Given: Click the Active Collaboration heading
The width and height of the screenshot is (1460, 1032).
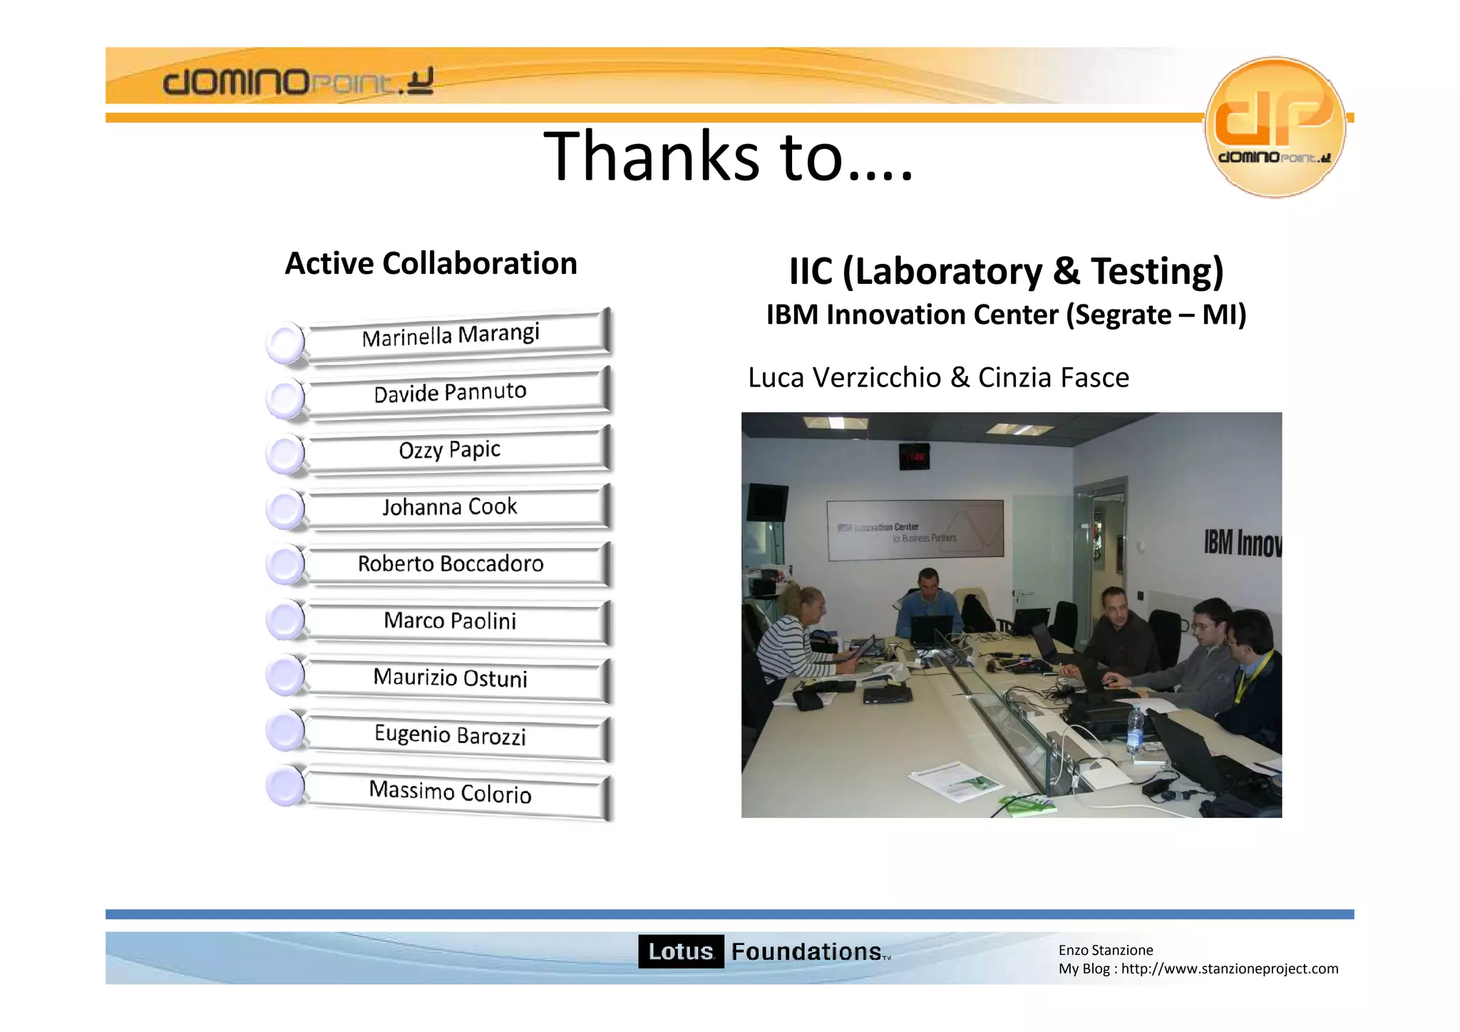Looking at the screenshot, I should pyautogui.click(x=431, y=263).
